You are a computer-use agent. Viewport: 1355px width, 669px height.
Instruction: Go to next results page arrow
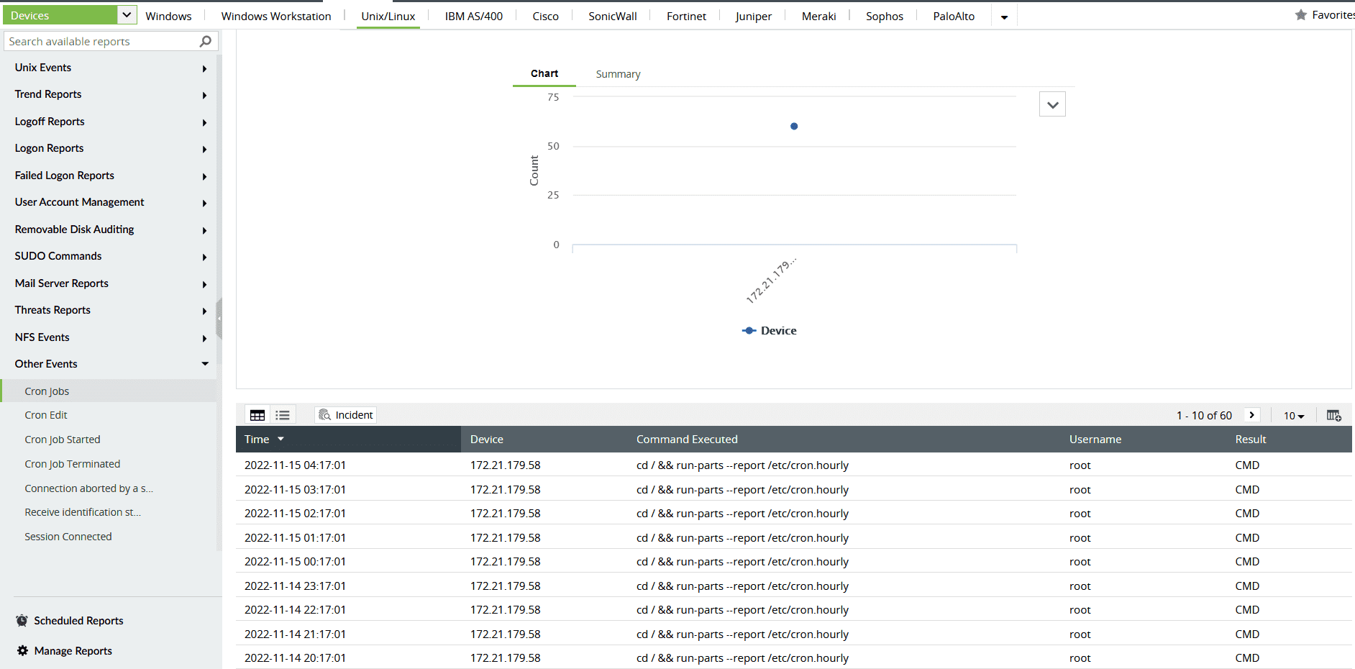coord(1252,415)
